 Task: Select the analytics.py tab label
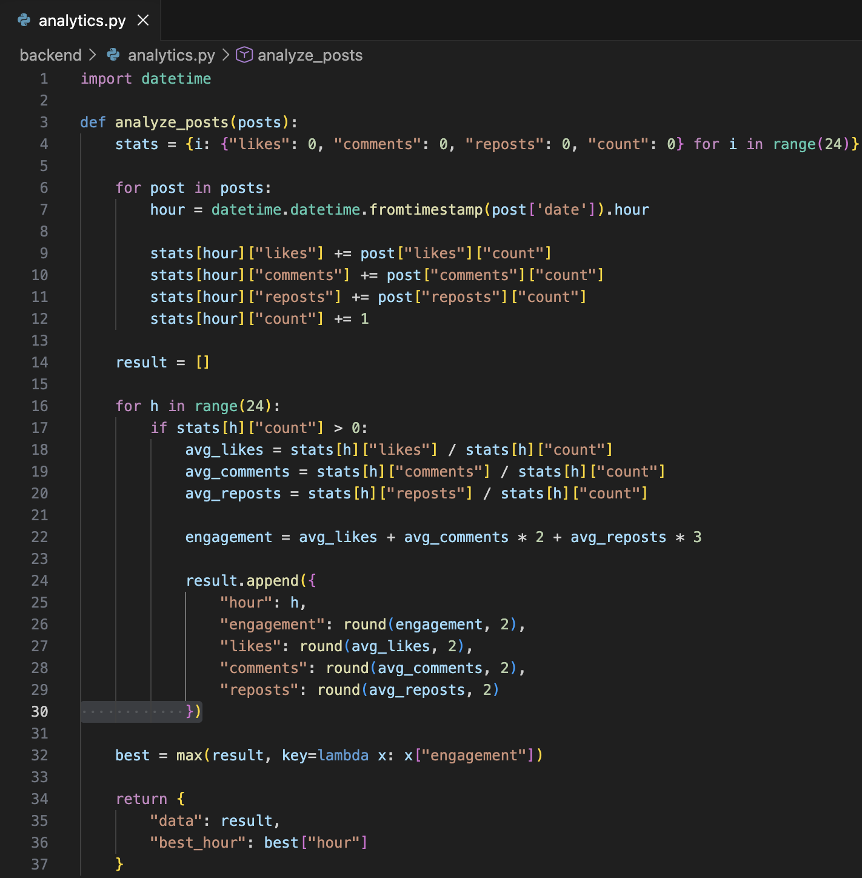tap(82, 21)
